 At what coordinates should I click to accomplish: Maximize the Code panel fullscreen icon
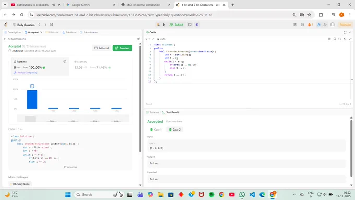[x=345, y=32]
